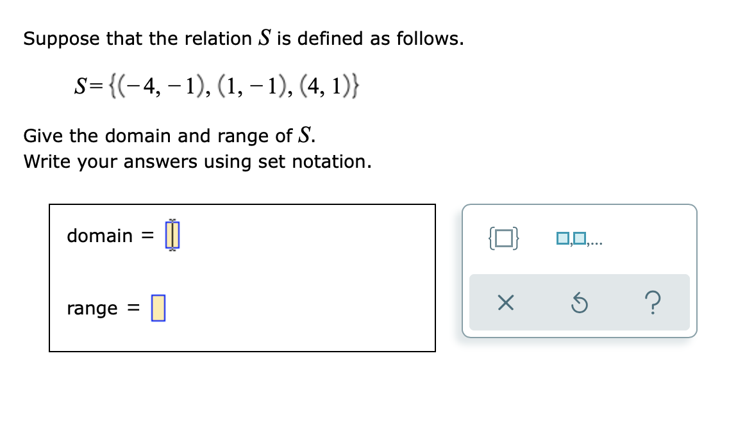754x424 pixels.
Task: Click the set-builder template in the palette
Action: coord(503,238)
